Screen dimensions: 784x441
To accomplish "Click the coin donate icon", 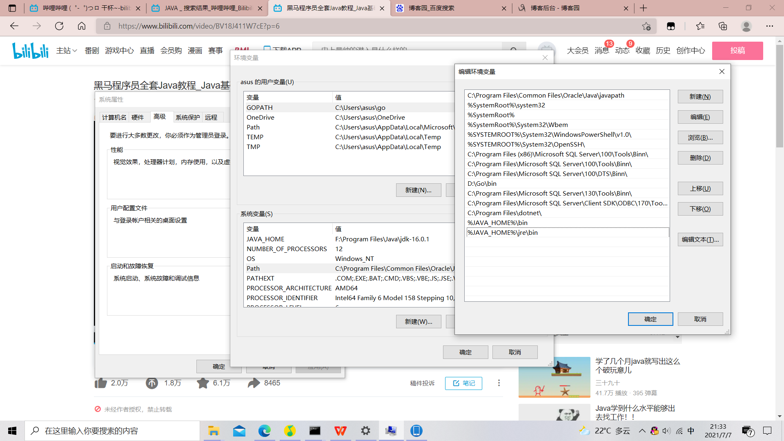I will 152,383.
